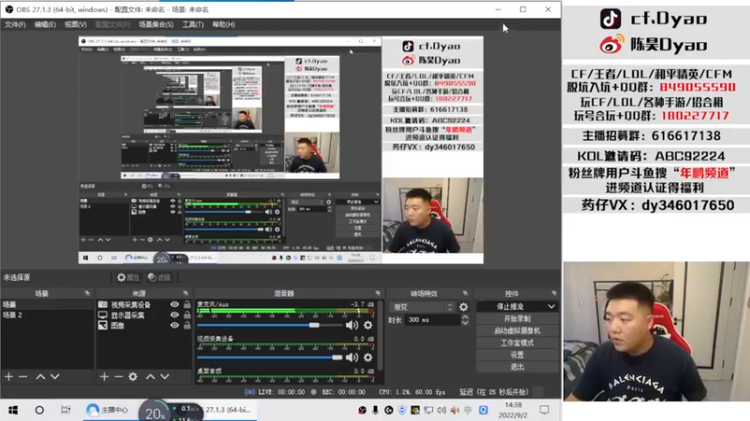Open Windows notification center icon
Viewport: 750px width, 421px height.
point(545,410)
